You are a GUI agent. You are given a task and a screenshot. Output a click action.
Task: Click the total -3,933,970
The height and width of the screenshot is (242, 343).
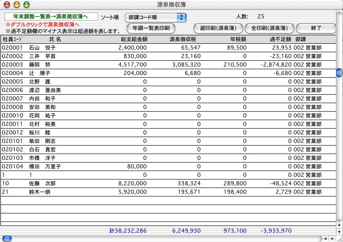click(276, 231)
